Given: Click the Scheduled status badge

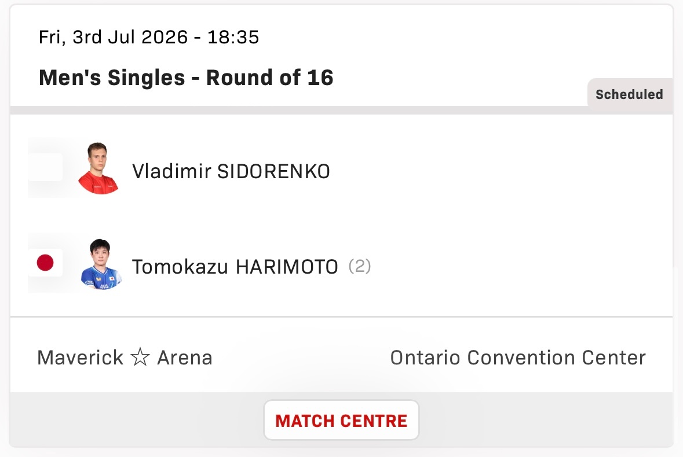Looking at the screenshot, I should (x=630, y=94).
